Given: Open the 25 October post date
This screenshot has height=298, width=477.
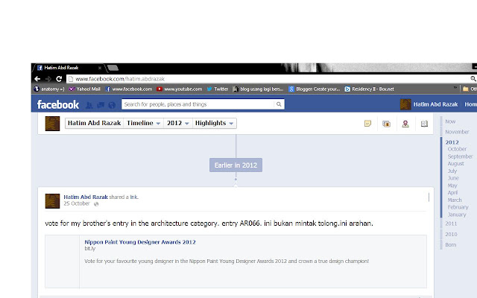Looking at the screenshot, I should pos(77,203).
